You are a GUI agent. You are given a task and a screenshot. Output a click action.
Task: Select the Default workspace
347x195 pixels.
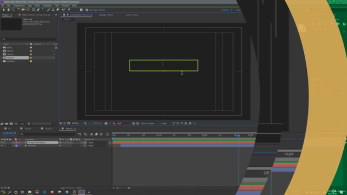[x=224, y=10]
